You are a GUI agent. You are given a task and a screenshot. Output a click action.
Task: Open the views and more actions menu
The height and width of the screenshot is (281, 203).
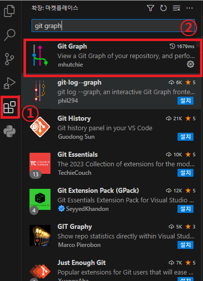[189, 8]
